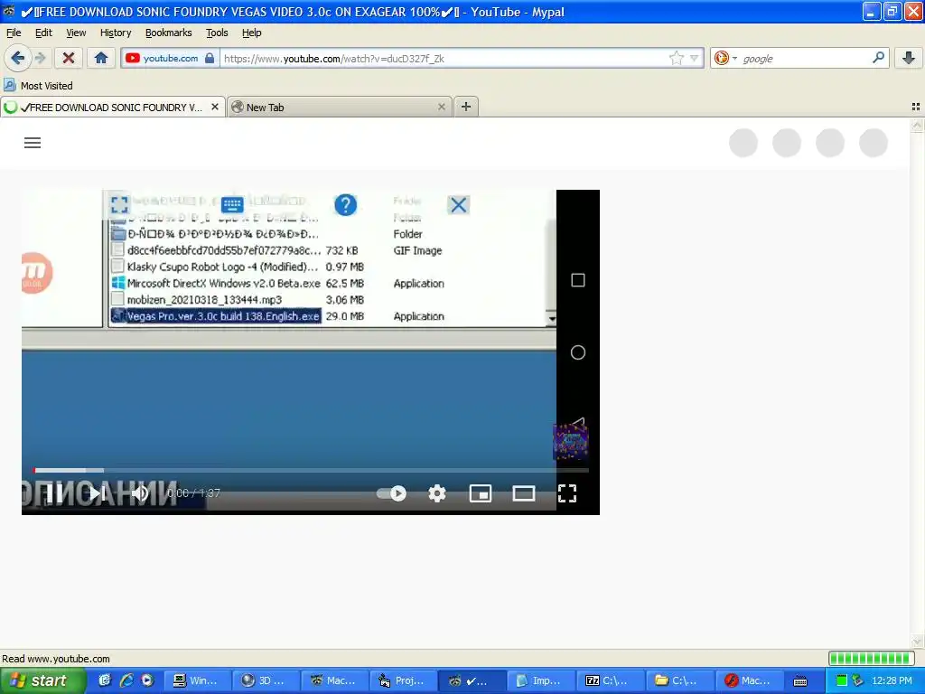The height and width of the screenshot is (694, 925).
Task: Switch to the 3D... taskbar window
Action: (266, 680)
